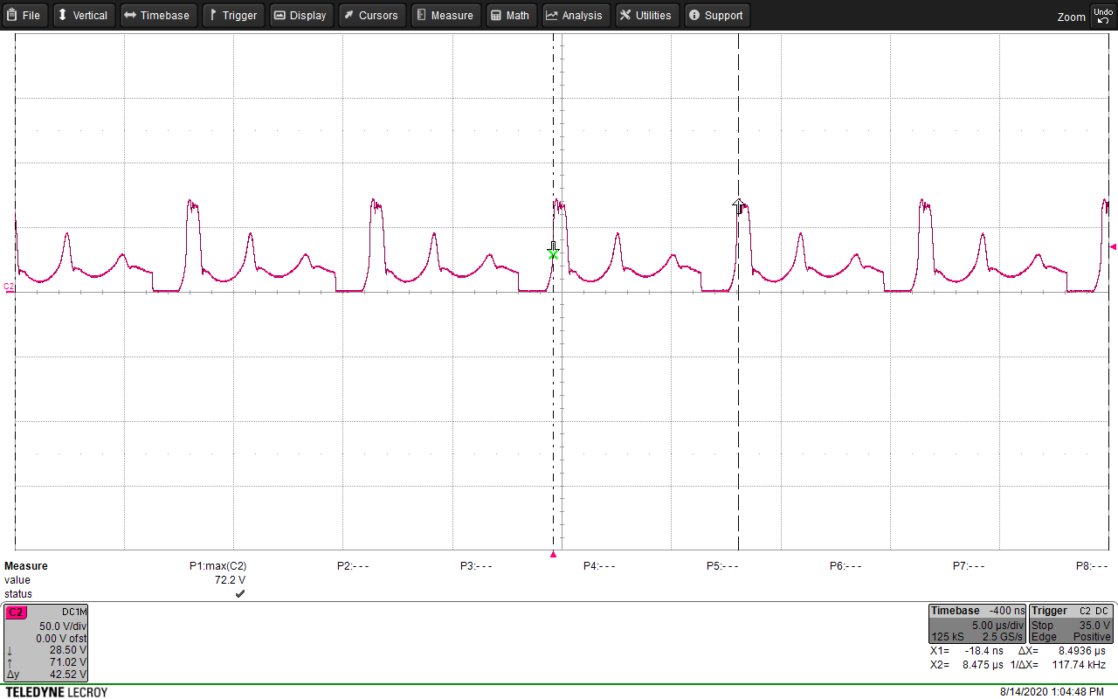Open the Timebase descriptor box
This screenshot has height=699, width=1118.
[x=977, y=624]
